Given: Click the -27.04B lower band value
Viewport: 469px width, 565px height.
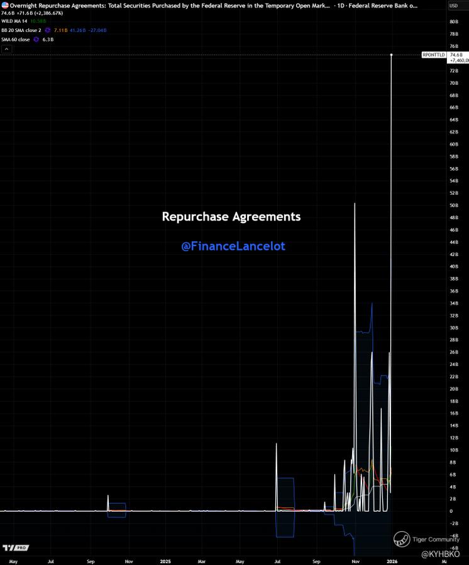Looking at the screenshot, I should click(97, 30).
